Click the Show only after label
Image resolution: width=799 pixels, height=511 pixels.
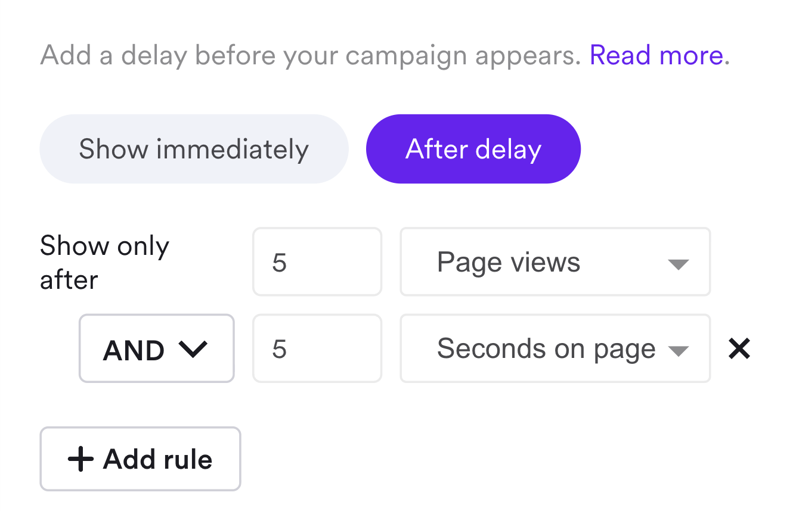tap(104, 262)
